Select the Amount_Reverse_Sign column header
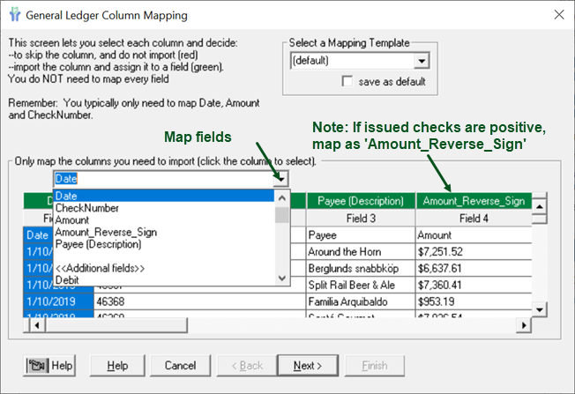This screenshot has height=394, width=575. pyautogui.click(x=472, y=201)
